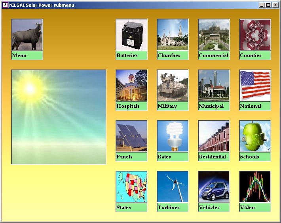Viewport: 281px width, 223px height.
Task: Select the wind Turbines icon
Action: [x=173, y=187]
